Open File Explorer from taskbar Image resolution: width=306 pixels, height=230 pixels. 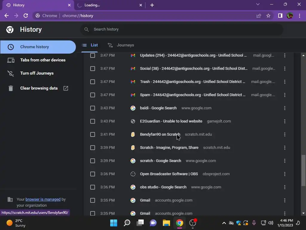[166, 223]
